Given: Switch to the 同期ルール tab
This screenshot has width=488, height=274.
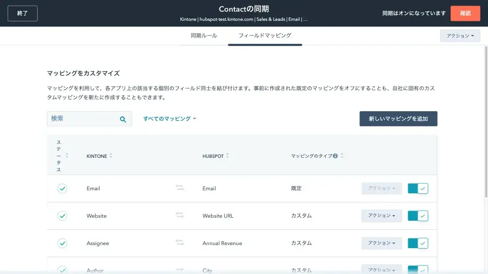Looking at the screenshot, I should coord(204,36).
